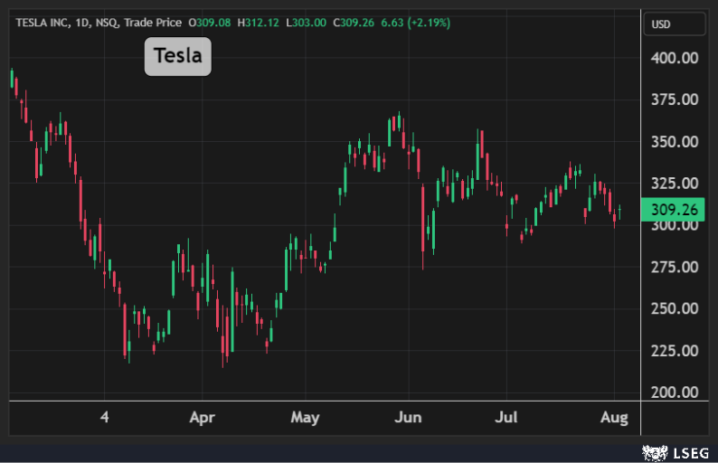Click the LSEG logo icon
The height and width of the screenshot is (463, 718).
(x=654, y=450)
